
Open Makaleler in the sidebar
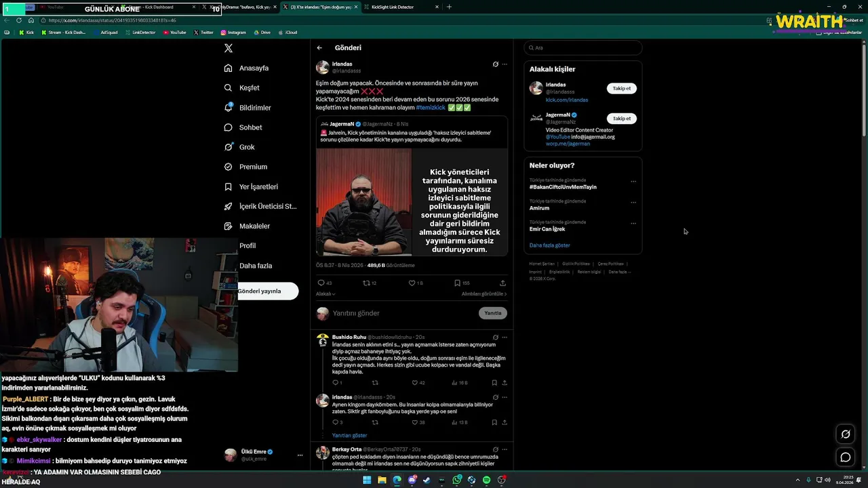[x=247, y=226]
